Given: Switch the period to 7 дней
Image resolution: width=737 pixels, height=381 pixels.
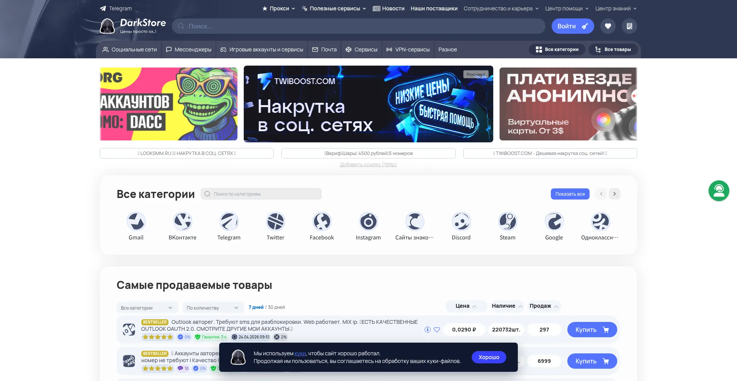Looking at the screenshot, I should pyautogui.click(x=256, y=307).
